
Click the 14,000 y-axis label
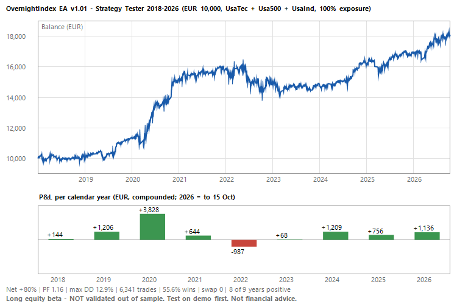(16, 98)
